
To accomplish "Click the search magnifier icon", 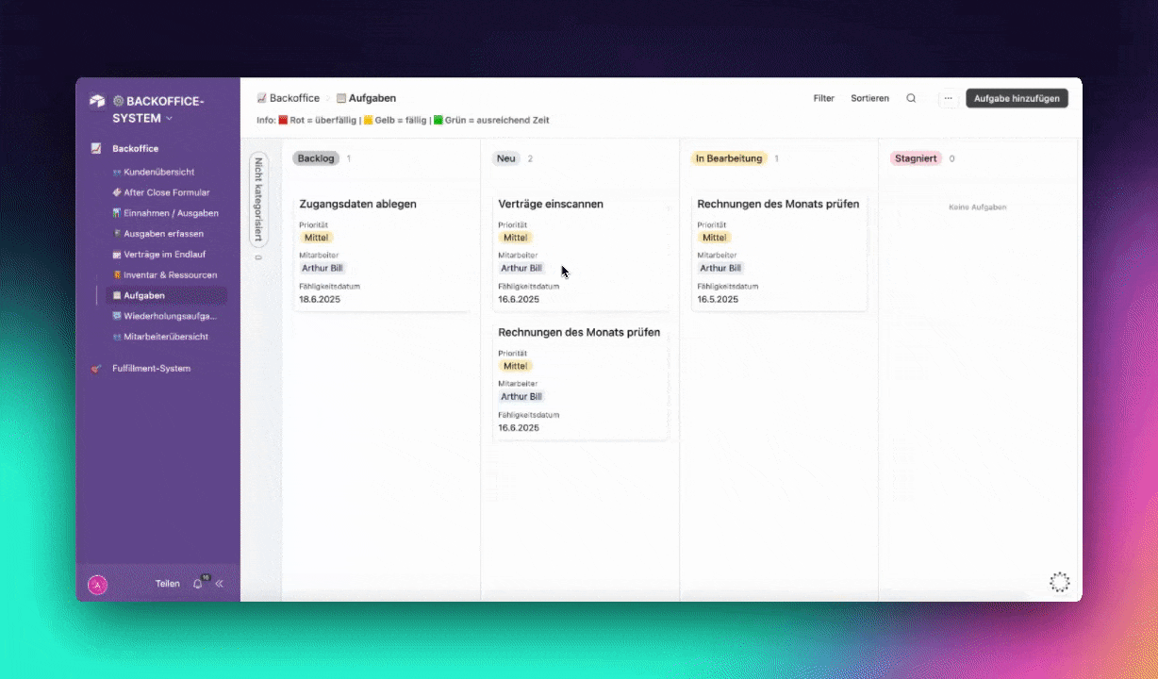I will coord(911,98).
